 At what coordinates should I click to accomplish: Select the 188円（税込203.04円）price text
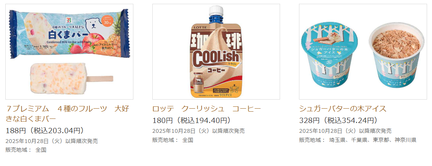click(x=45, y=131)
